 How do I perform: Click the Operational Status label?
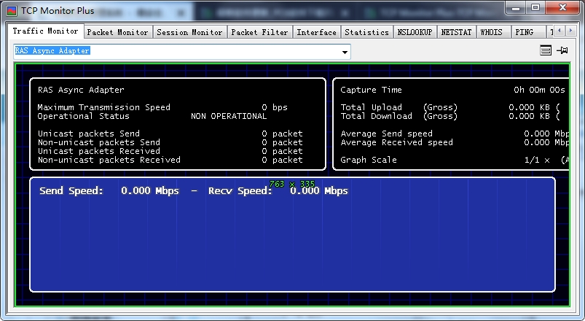83,116
